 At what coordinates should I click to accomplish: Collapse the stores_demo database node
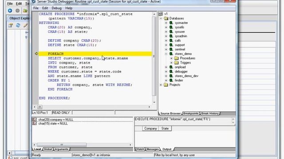pyautogui.click(x=166, y=54)
